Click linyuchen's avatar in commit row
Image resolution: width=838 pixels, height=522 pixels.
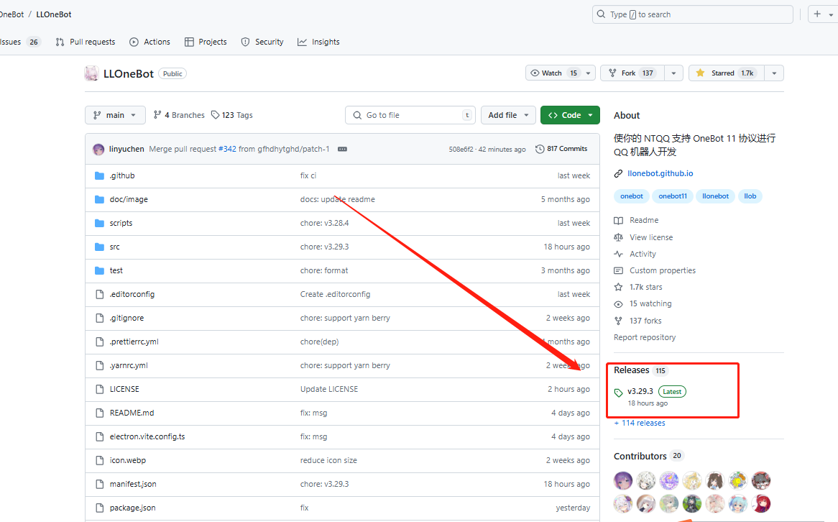98,150
